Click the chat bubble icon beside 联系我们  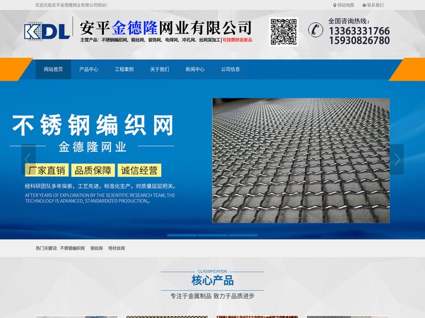[364, 5]
